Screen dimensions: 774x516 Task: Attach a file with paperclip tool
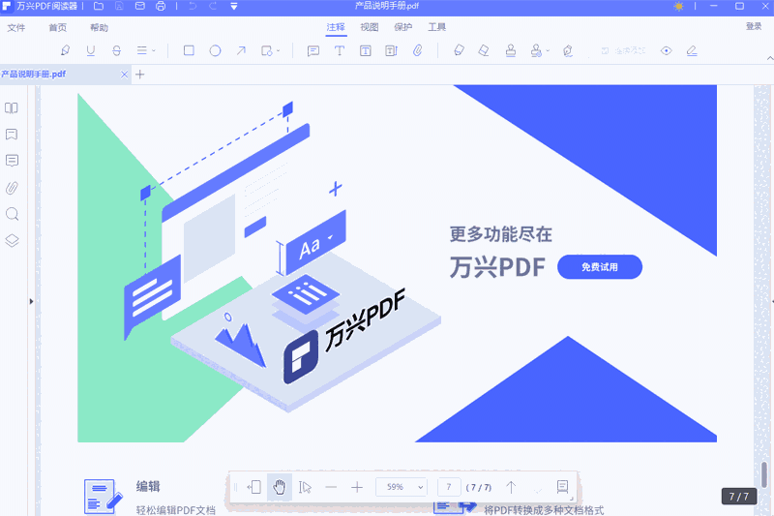point(418,50)
